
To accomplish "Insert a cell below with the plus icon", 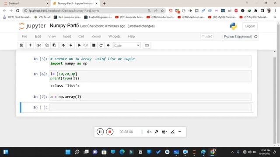I will coord(30,45).
